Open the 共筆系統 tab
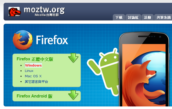 (x=164, y=17)
